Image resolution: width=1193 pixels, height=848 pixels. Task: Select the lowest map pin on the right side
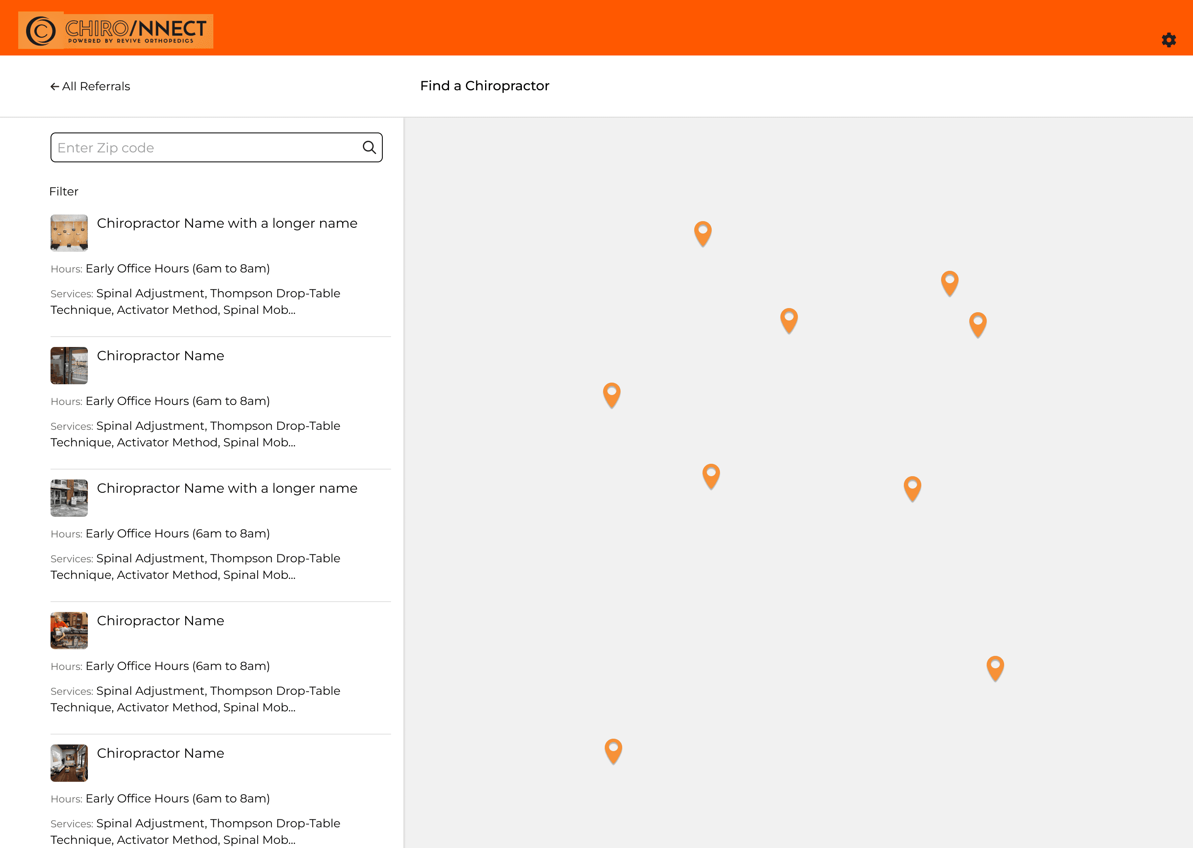coord(995,669)
